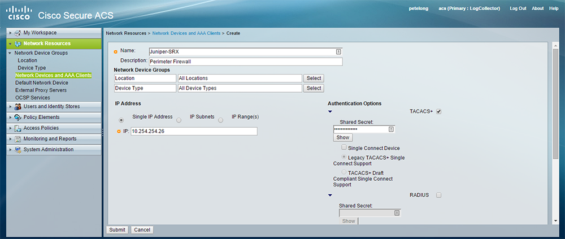Select IP Range(s) radio button

coord(220,120)
